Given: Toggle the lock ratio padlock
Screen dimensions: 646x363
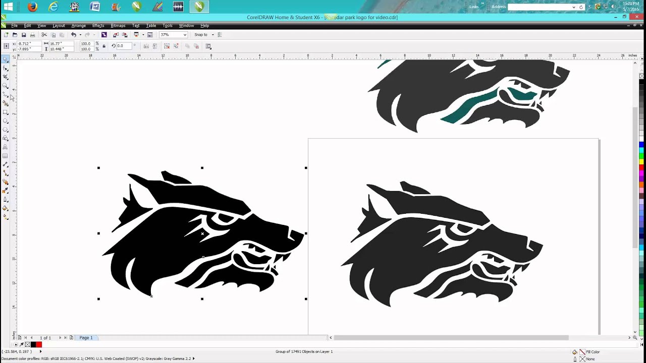Looking at the screenshot, I should [x=104, y=46].
